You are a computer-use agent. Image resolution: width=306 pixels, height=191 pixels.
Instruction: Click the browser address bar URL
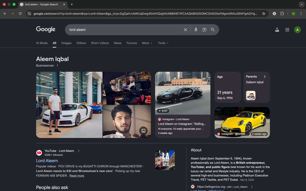(x=145, y=13)
